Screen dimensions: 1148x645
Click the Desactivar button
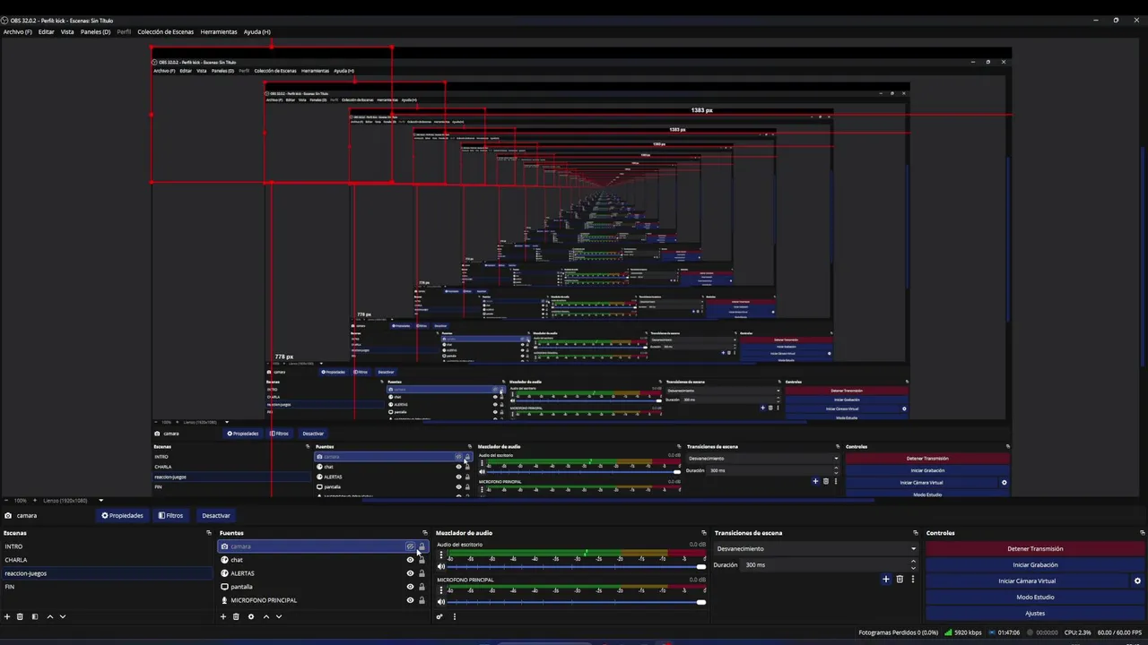(x=216, y=515)
